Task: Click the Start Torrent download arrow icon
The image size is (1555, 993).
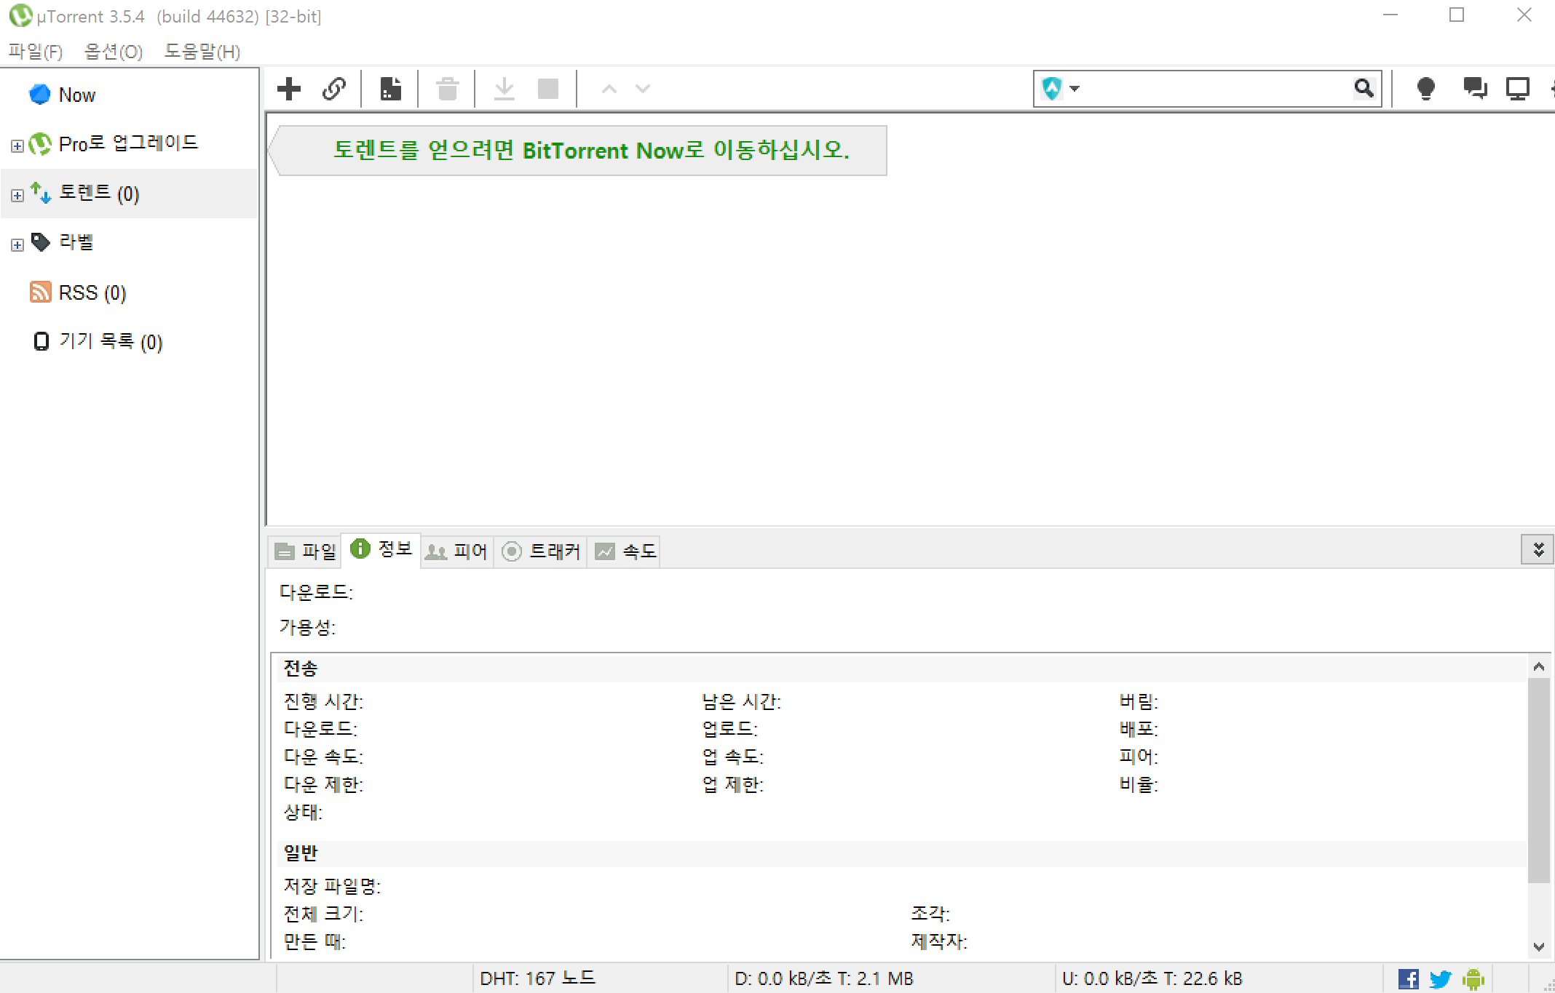Action: click(x=505, y=89)
